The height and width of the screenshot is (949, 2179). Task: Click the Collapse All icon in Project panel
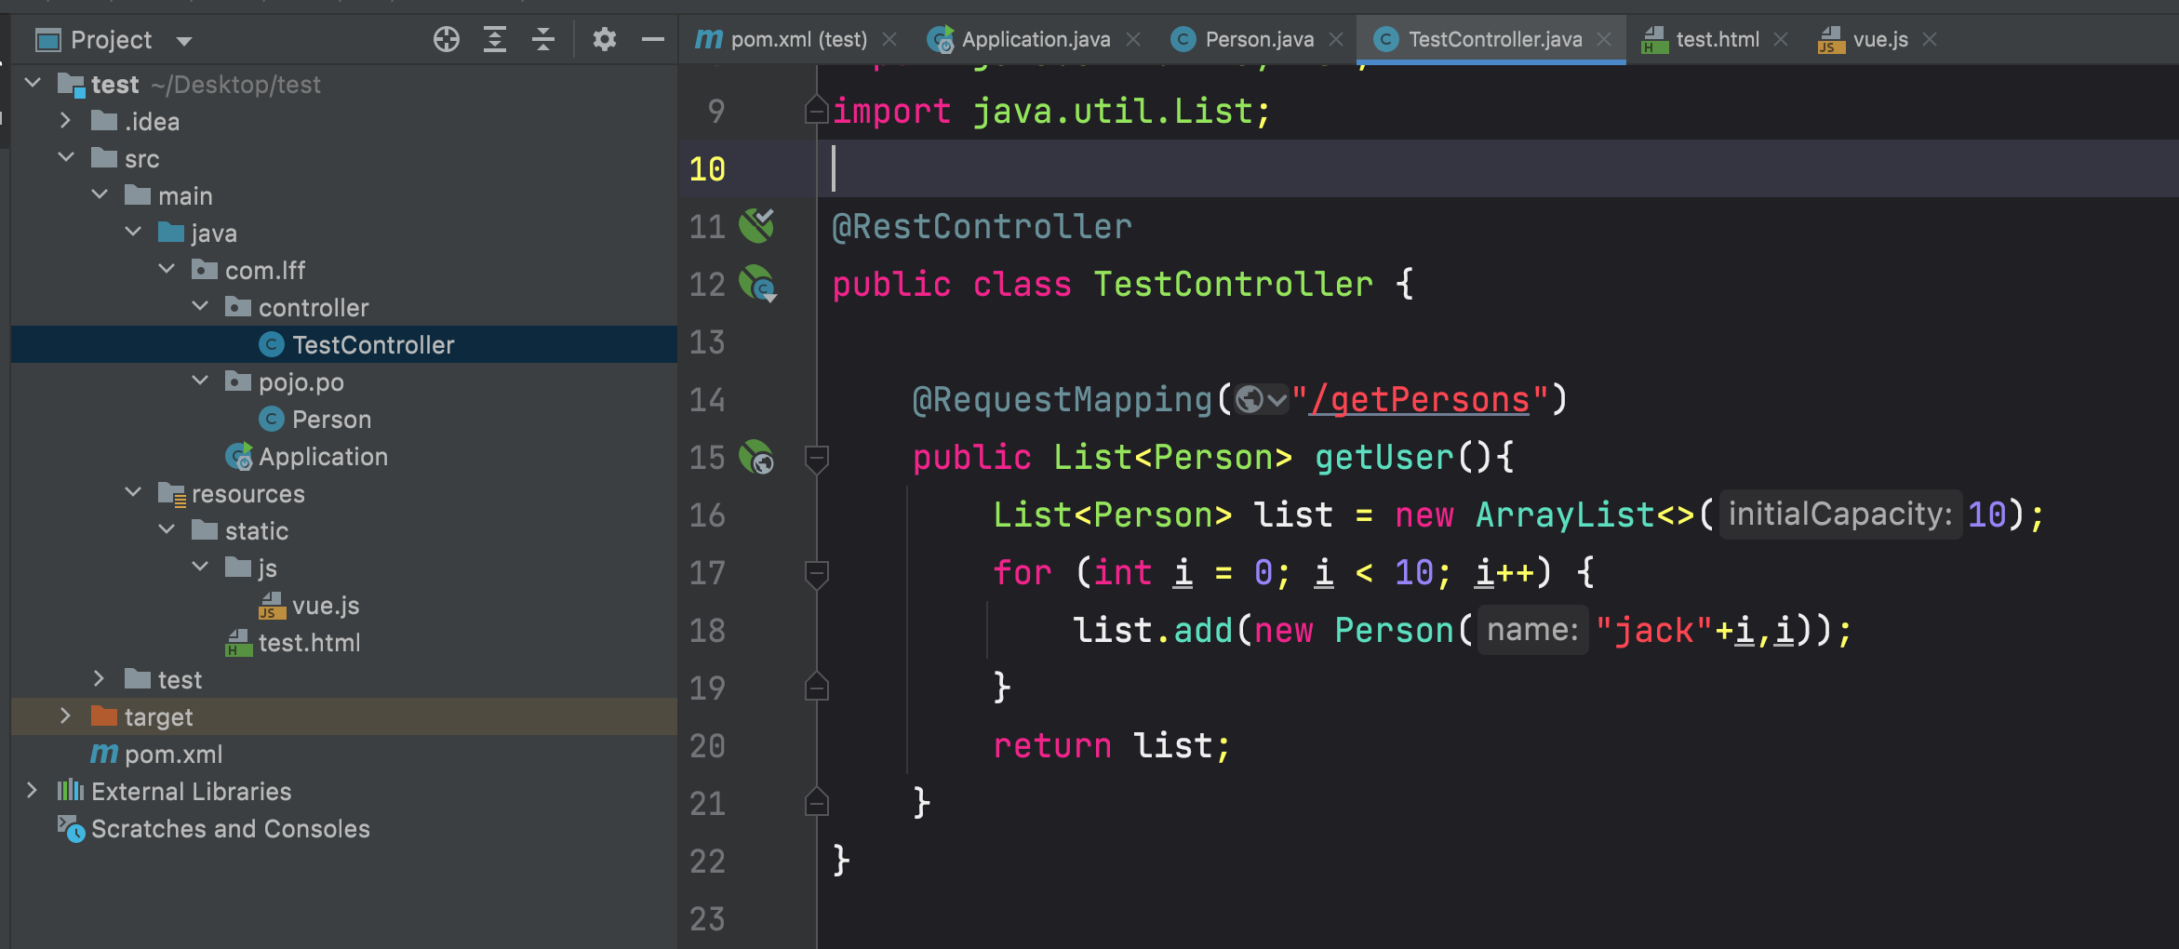click(x=543, y=39)
